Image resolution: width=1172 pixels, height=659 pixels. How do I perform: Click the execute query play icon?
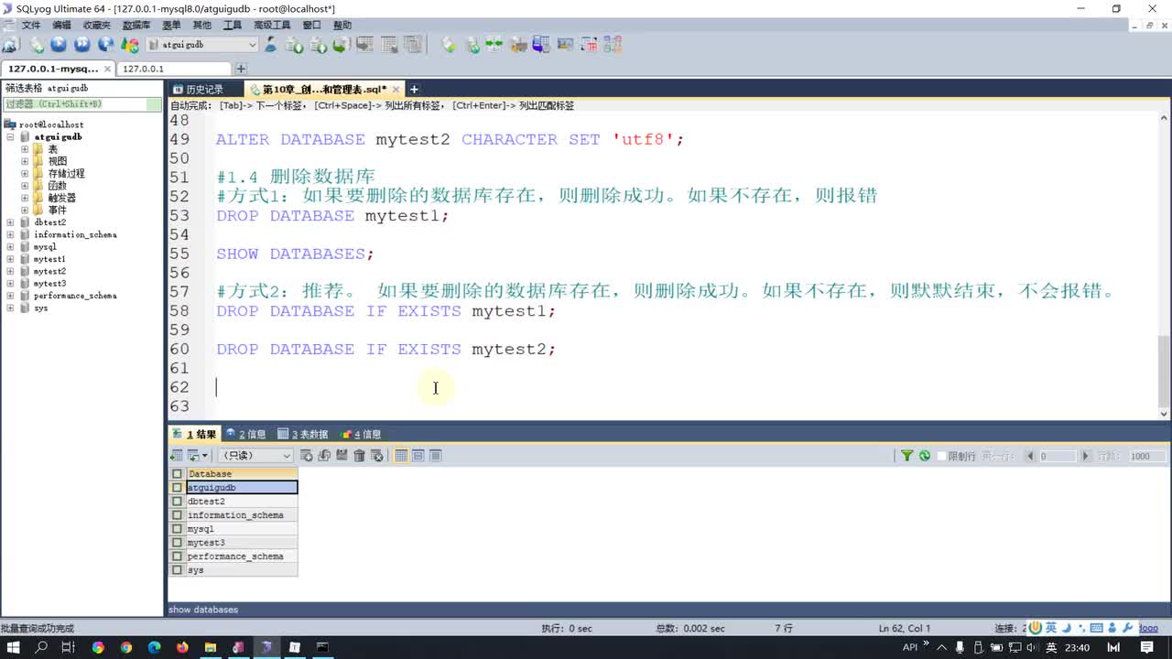[59, 44]
